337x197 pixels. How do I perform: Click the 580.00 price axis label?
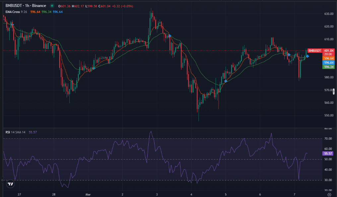[x=329, y=77]
